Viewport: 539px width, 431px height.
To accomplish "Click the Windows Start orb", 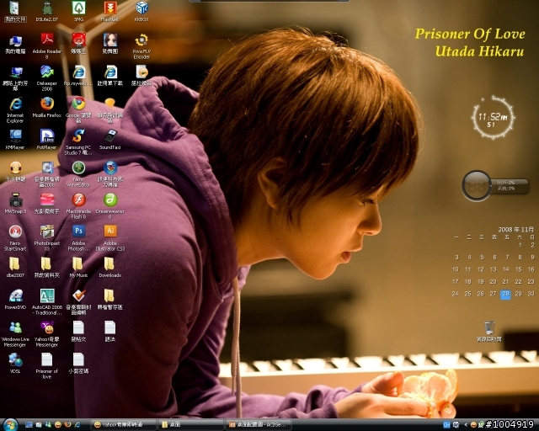I will point(10,425).
